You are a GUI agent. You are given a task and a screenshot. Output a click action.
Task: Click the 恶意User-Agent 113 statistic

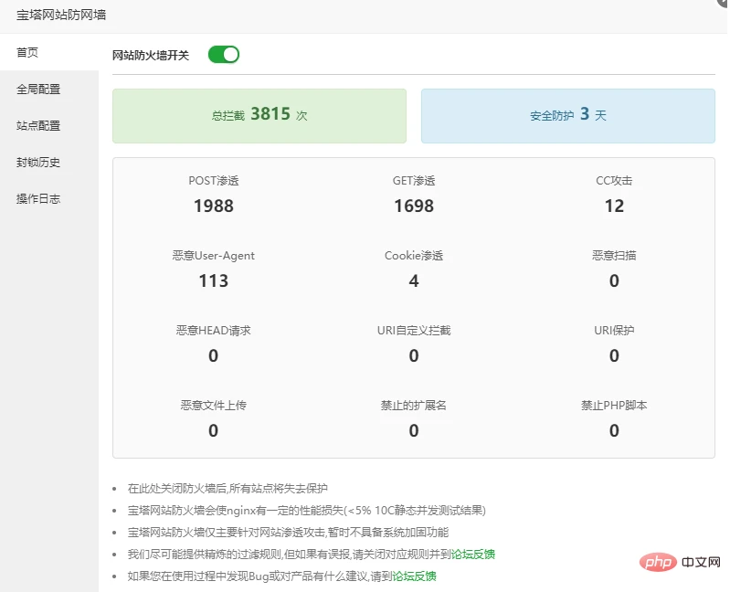click(213, 269)
